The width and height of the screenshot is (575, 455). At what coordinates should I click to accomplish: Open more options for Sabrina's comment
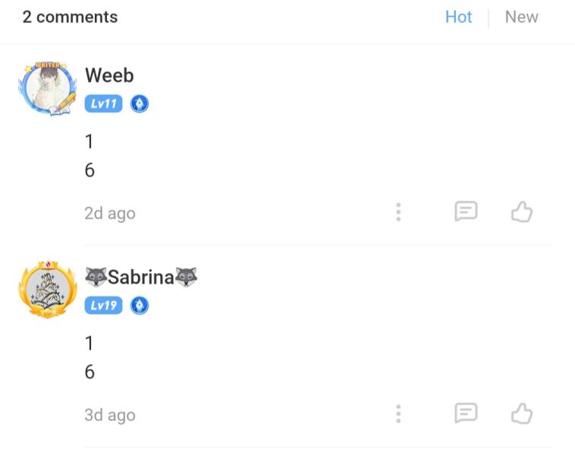[x=398, y=414]
